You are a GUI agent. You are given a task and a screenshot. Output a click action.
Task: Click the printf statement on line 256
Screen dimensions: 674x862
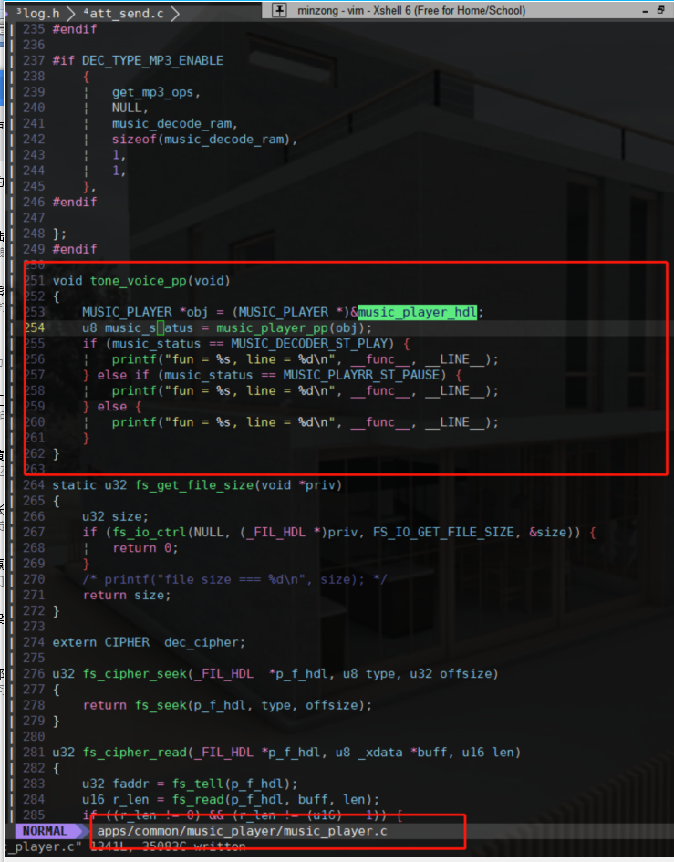306,359
